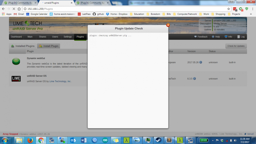Open the Gmail bookmark
The width and height of the screenshot is (256, 144).
pos(19,14)
